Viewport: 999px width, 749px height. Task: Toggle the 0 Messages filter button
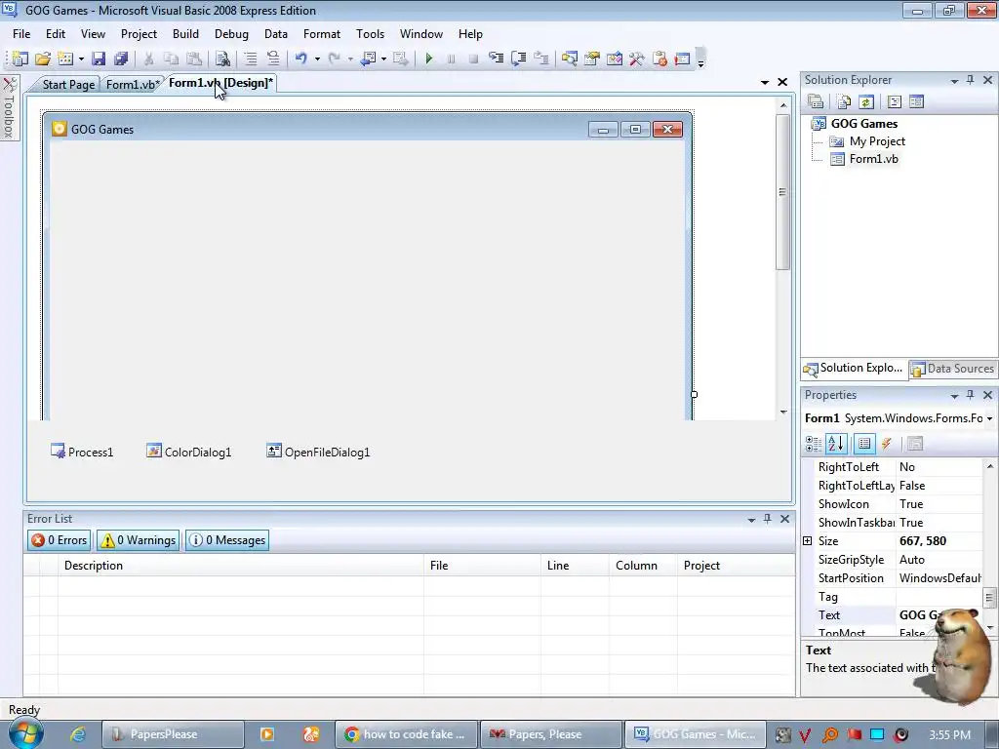pos(227,540)
